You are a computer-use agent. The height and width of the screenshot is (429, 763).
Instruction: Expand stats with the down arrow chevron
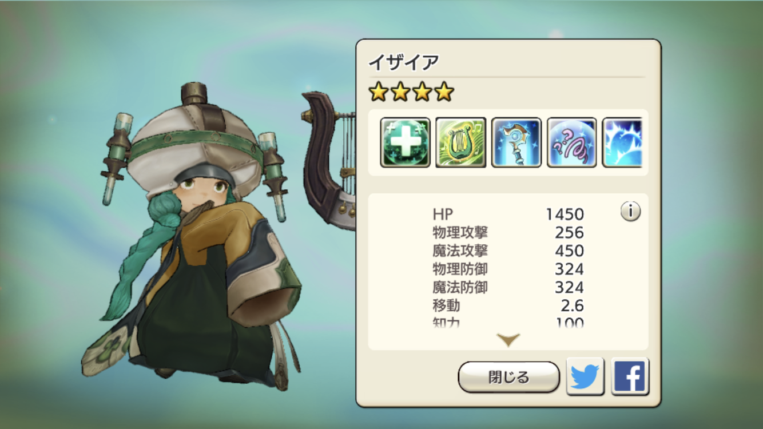[x=508, y=340]
